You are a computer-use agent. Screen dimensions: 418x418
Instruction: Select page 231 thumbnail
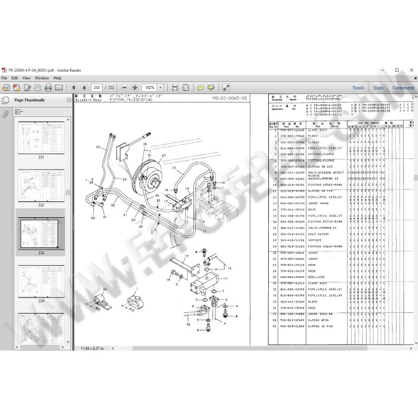(41, 137)
